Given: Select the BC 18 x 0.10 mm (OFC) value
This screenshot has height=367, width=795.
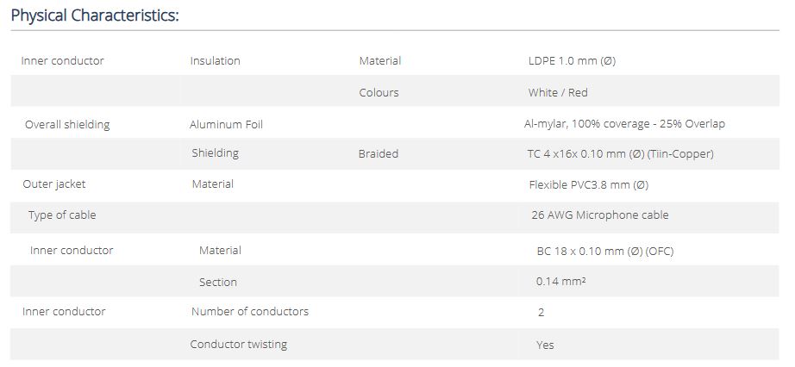Looking at the screenshot, I should point(604,251).
